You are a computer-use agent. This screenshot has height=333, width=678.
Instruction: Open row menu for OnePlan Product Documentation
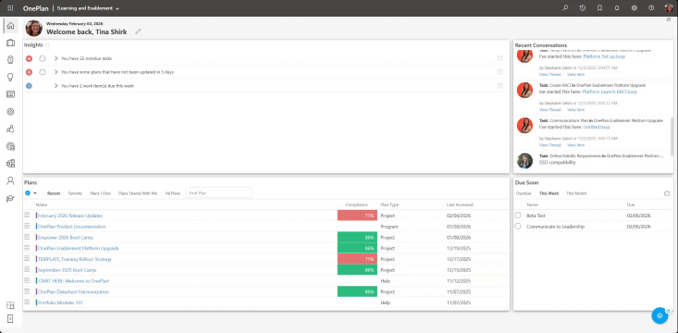(27, 226)
